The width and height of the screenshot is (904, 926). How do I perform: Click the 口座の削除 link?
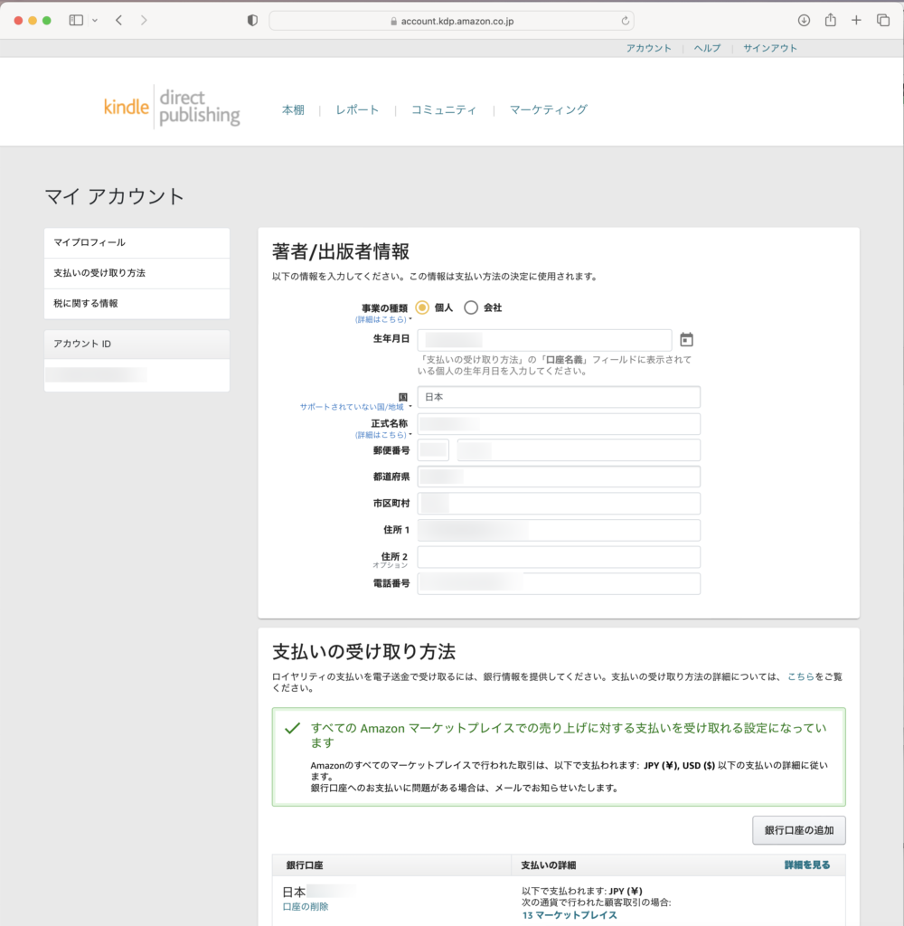pos(306,906)
